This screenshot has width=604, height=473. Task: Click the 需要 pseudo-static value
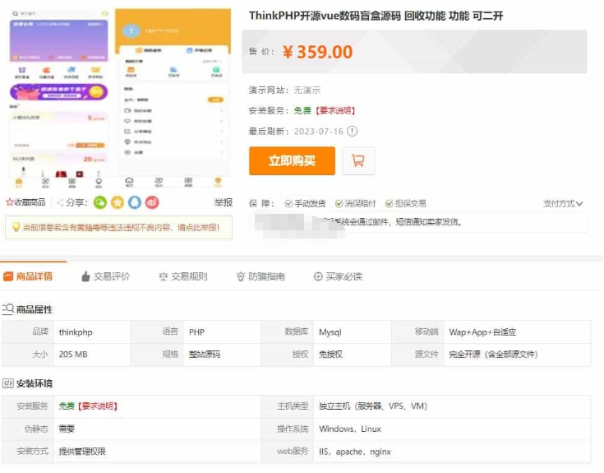[x=67, y=429]
